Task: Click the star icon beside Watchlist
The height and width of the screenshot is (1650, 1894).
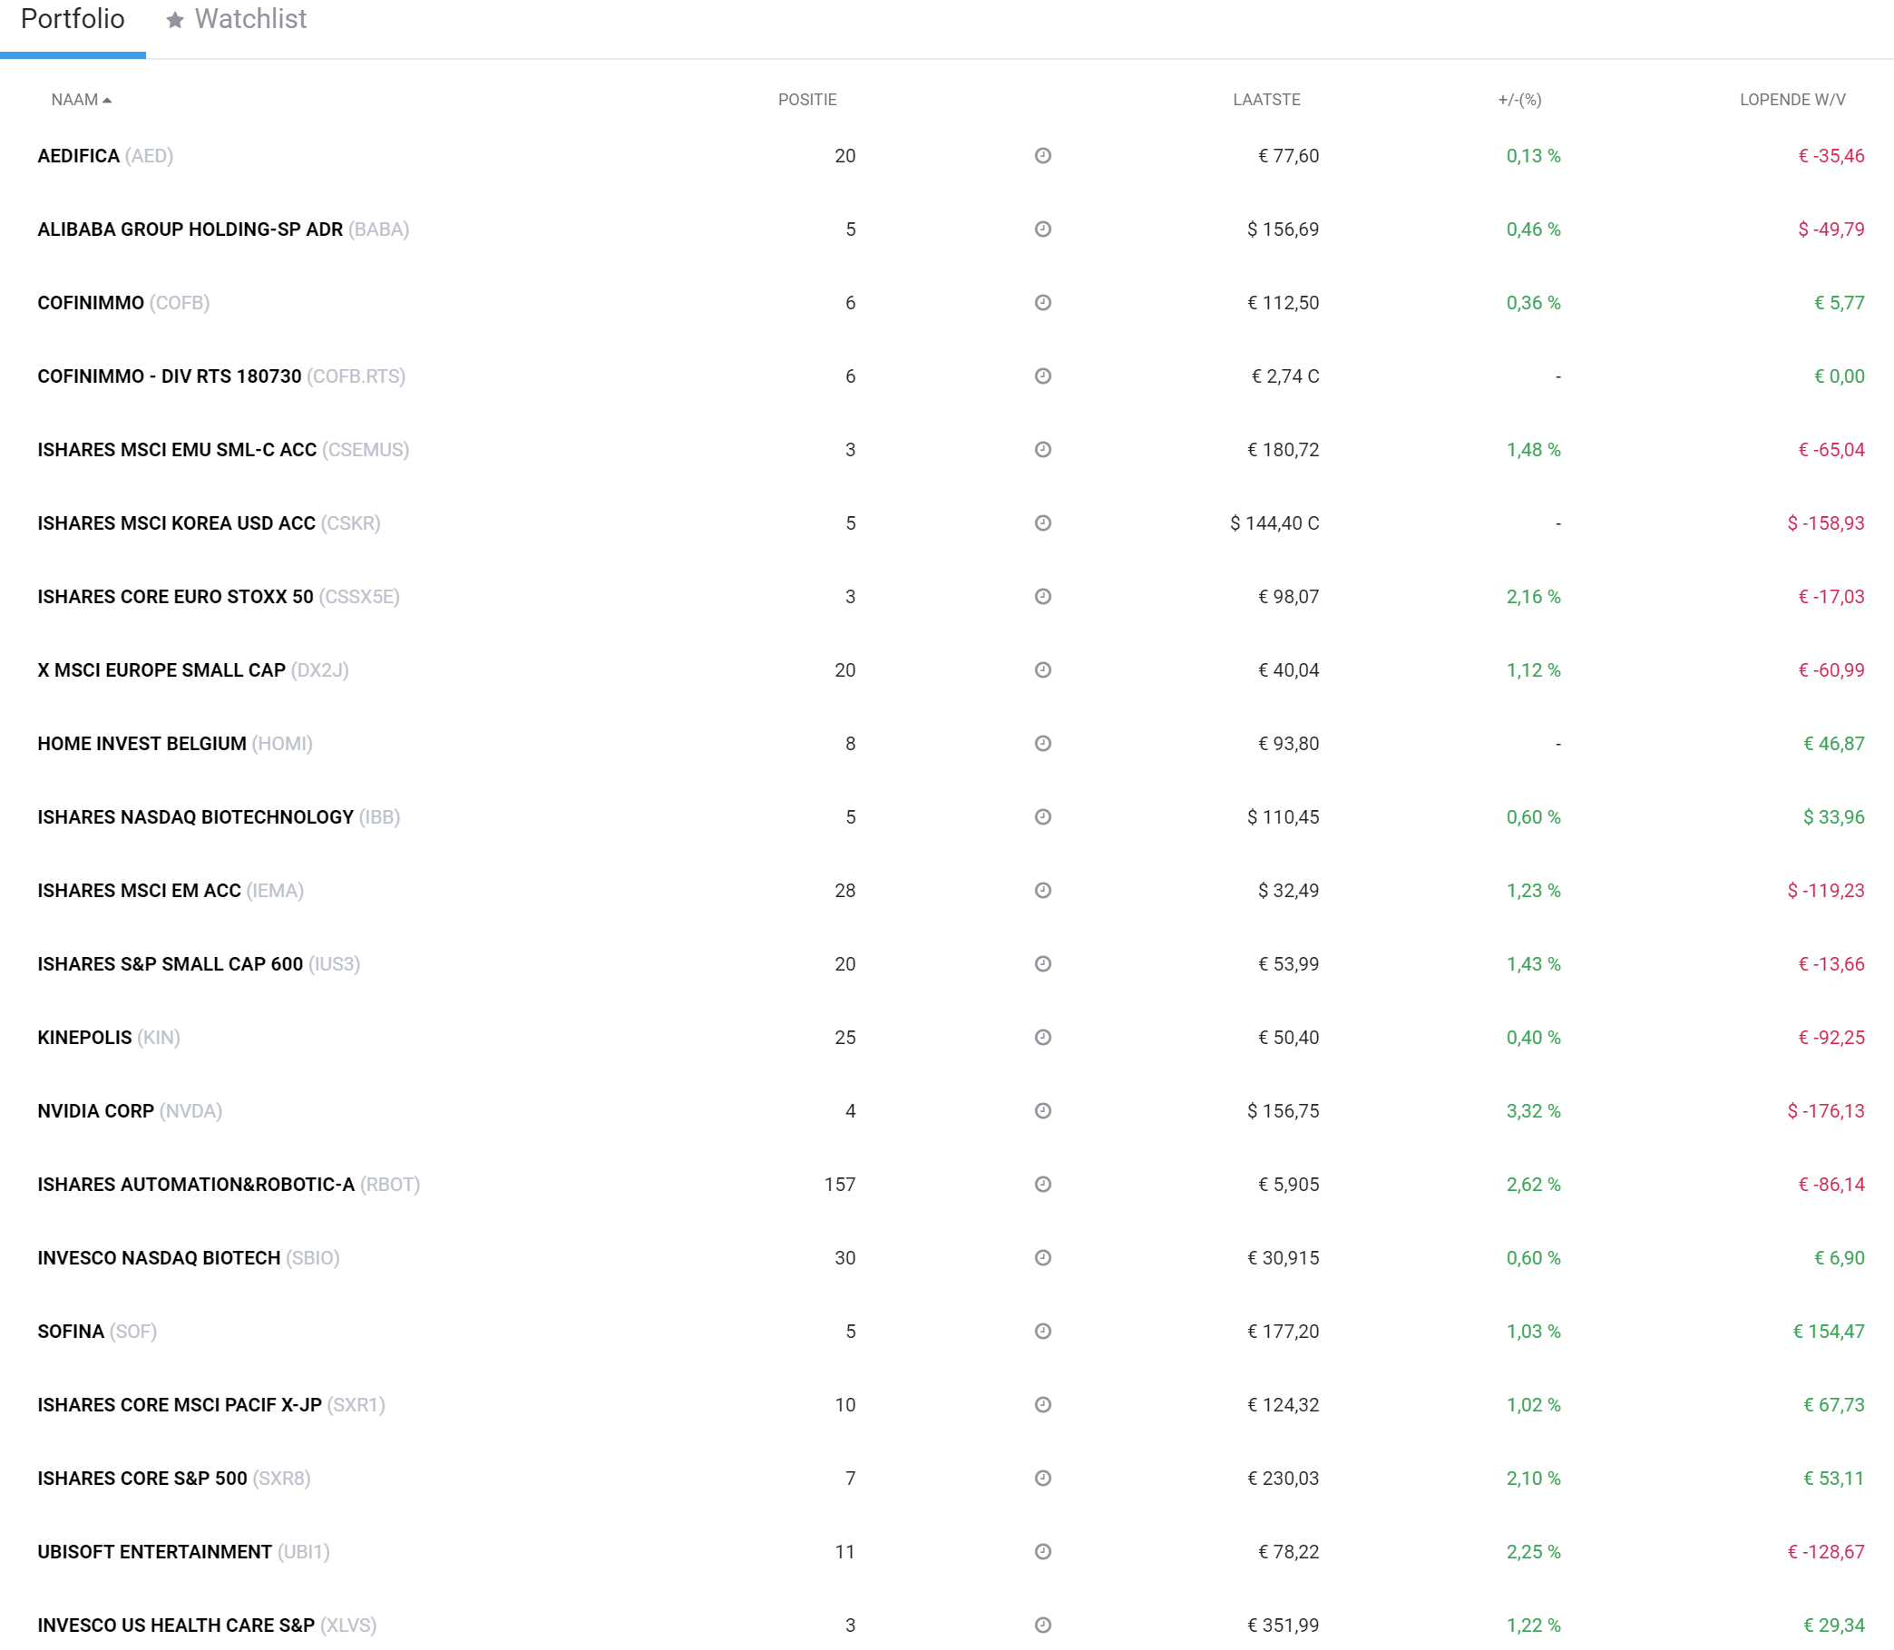Action: click(175, 20)
